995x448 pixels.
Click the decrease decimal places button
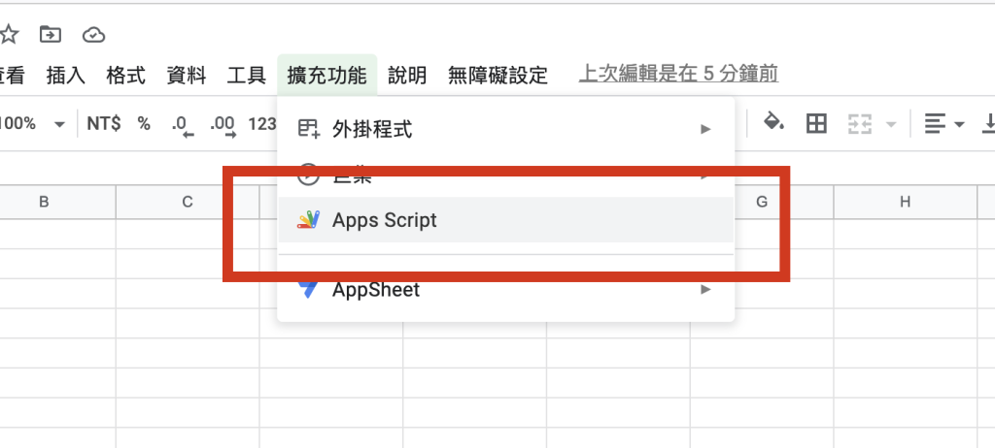pyautogui.click(x=181, y=124)
